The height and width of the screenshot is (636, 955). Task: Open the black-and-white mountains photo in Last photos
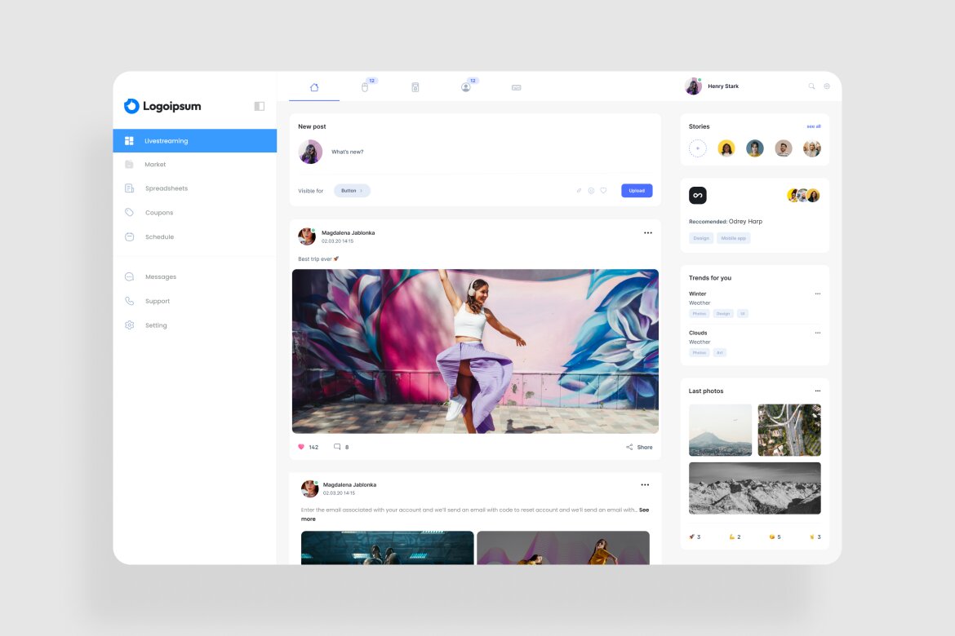(x=754, y=488)
